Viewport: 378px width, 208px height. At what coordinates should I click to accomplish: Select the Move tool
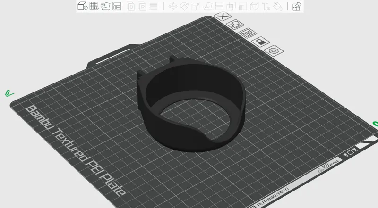click(172, 6)
